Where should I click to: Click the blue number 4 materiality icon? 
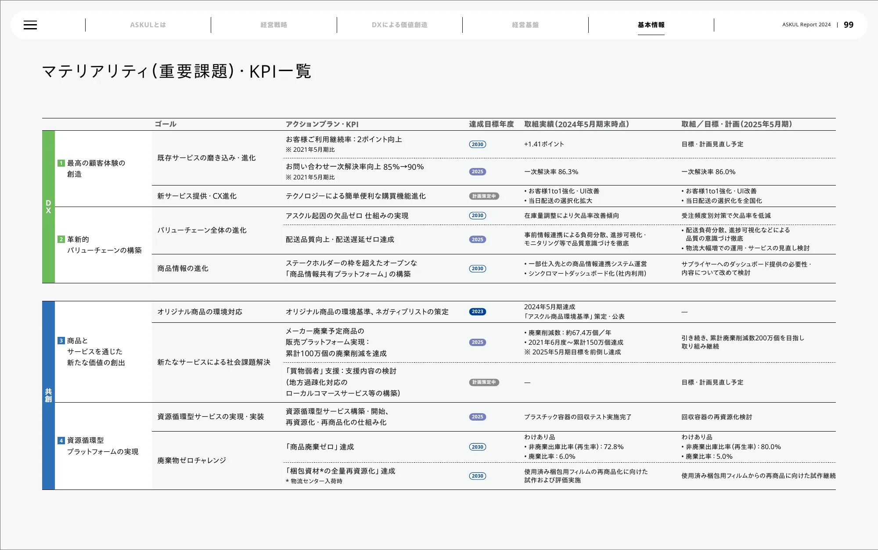pos(61,441)
